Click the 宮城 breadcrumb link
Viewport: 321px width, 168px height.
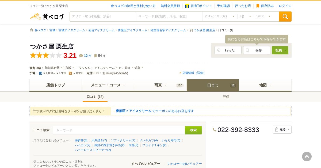click(x=52, y=30)
